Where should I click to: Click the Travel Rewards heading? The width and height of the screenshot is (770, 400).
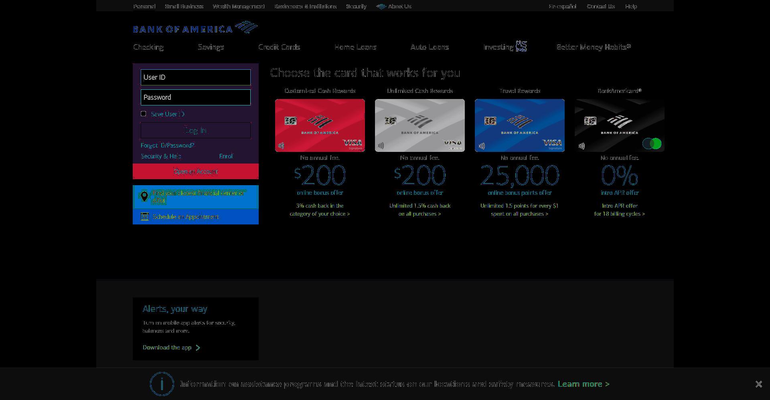point(520,91)
